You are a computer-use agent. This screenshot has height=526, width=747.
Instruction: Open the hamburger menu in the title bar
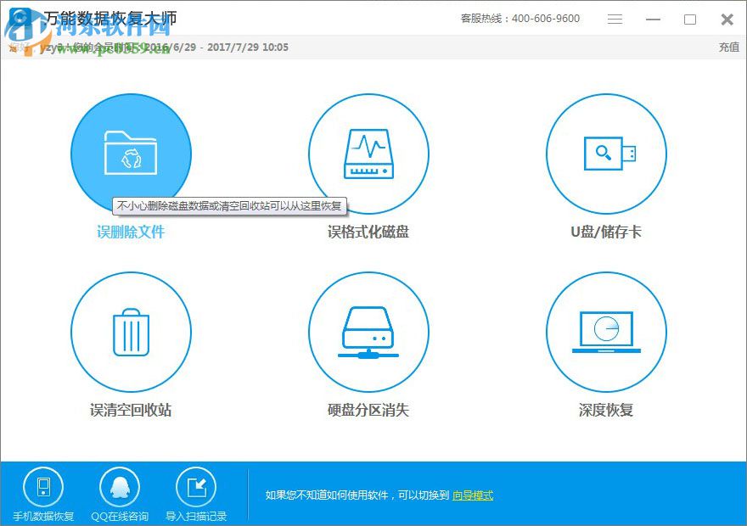tap(615, 19)
